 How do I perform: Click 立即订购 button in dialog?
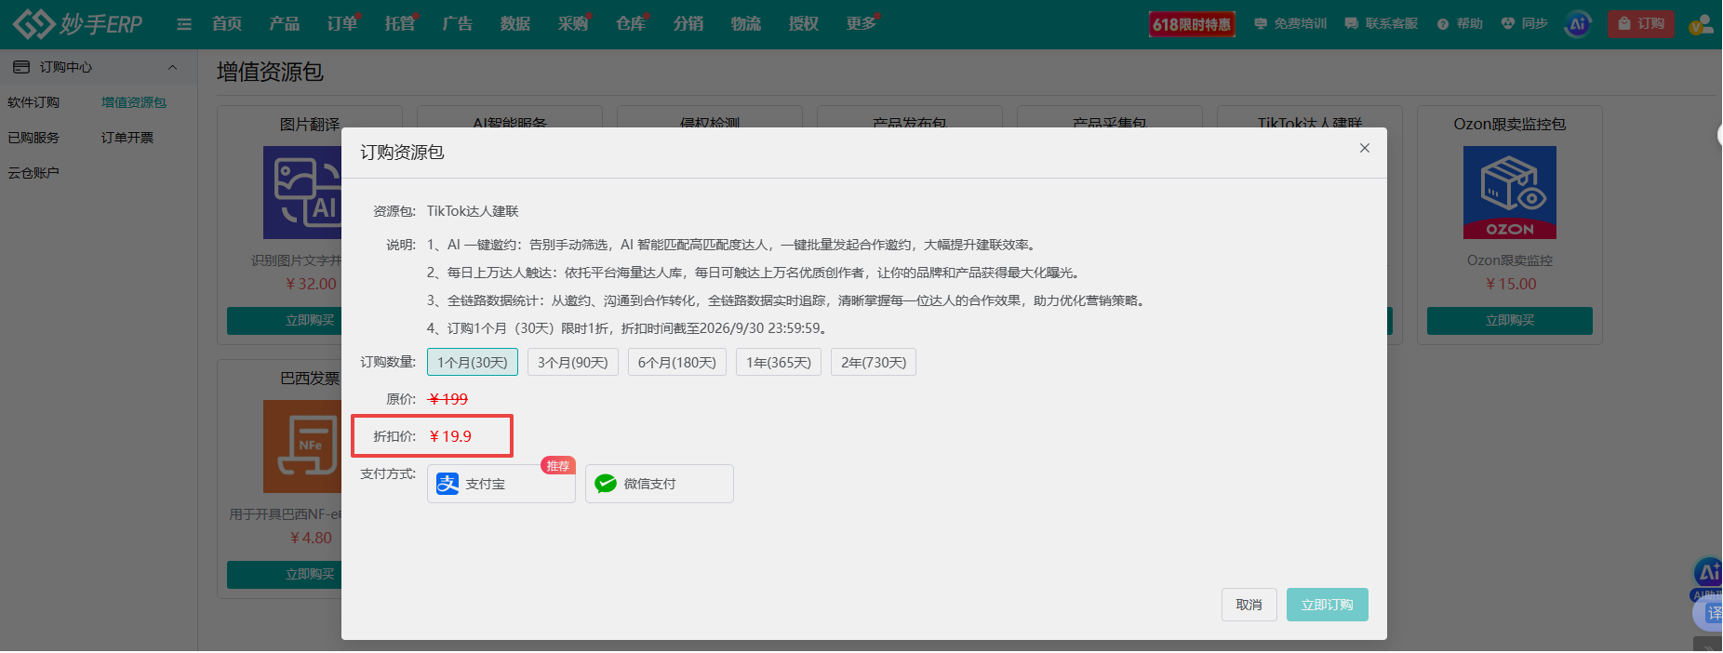[x=1328, y=605]
